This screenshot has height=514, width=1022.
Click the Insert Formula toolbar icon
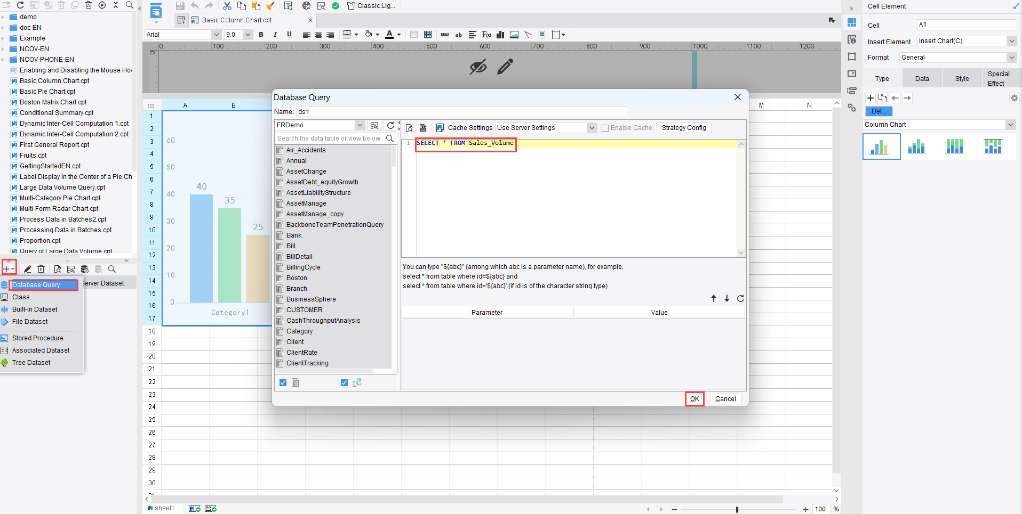click(486, 35)
